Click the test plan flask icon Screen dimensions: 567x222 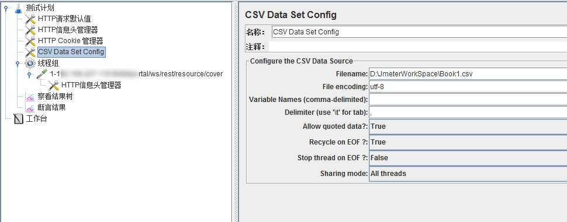pos(18,8)
